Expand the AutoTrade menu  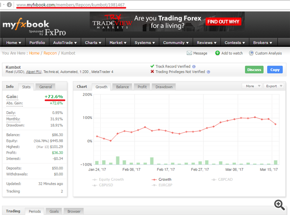point(65,42)
